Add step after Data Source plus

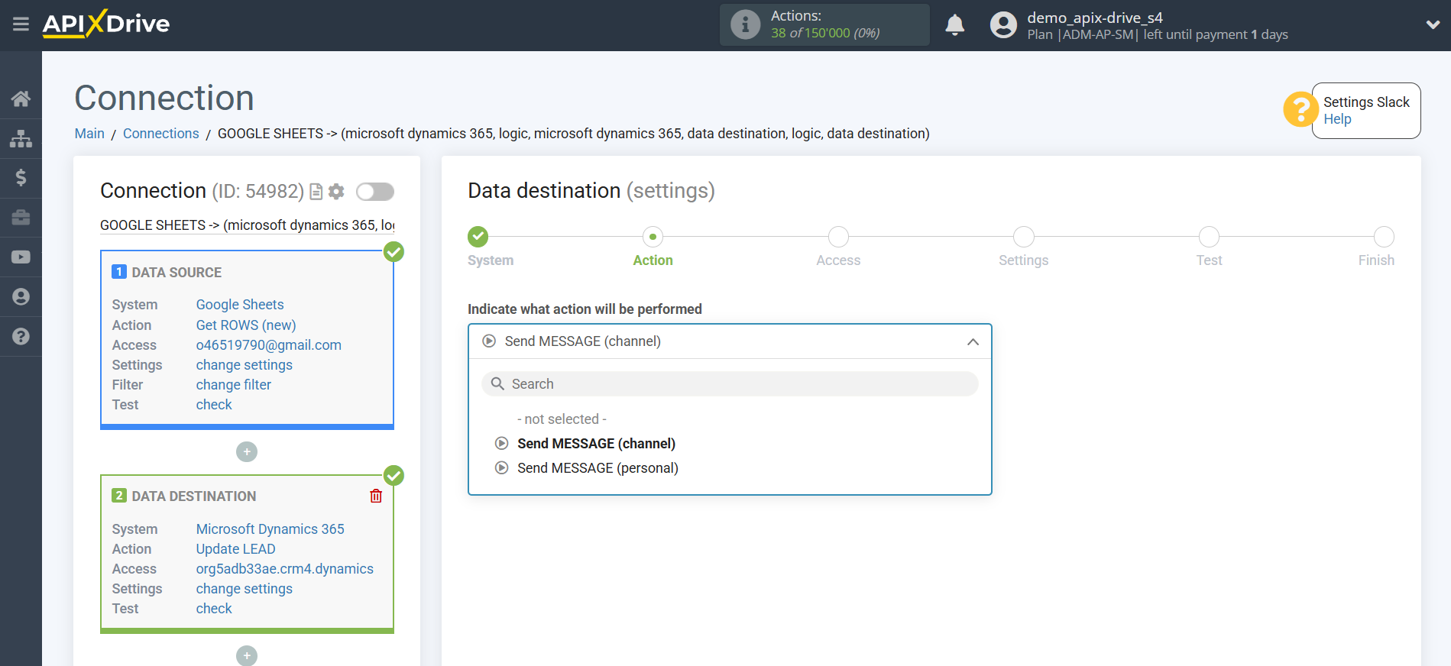(247, 452)
